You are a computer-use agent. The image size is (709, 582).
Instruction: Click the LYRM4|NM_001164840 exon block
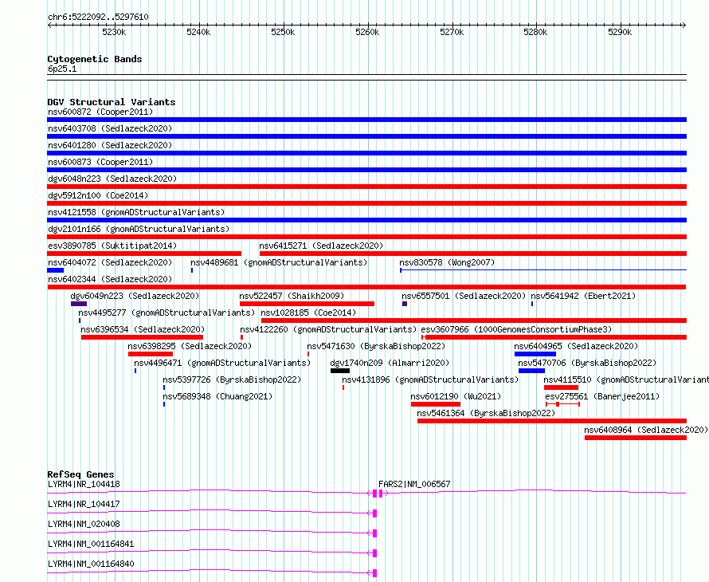(x=375, y=573)
